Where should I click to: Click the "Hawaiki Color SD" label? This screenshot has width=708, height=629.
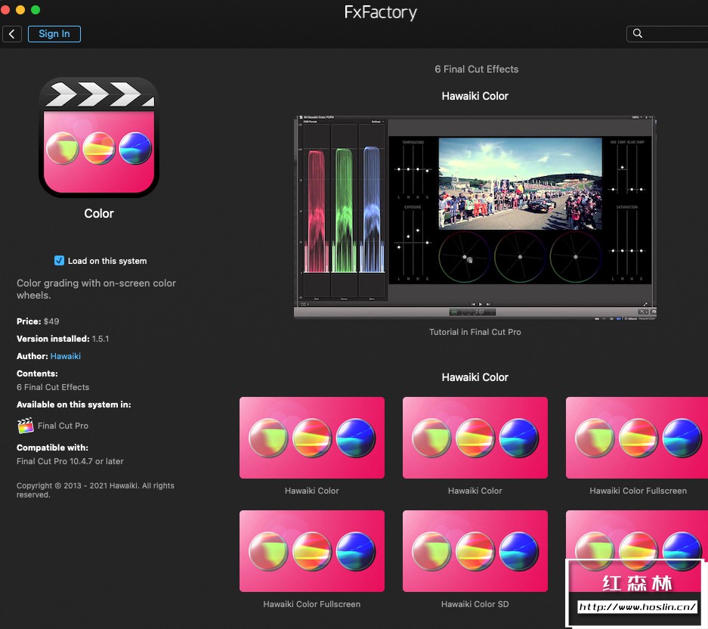pos(475,604)
